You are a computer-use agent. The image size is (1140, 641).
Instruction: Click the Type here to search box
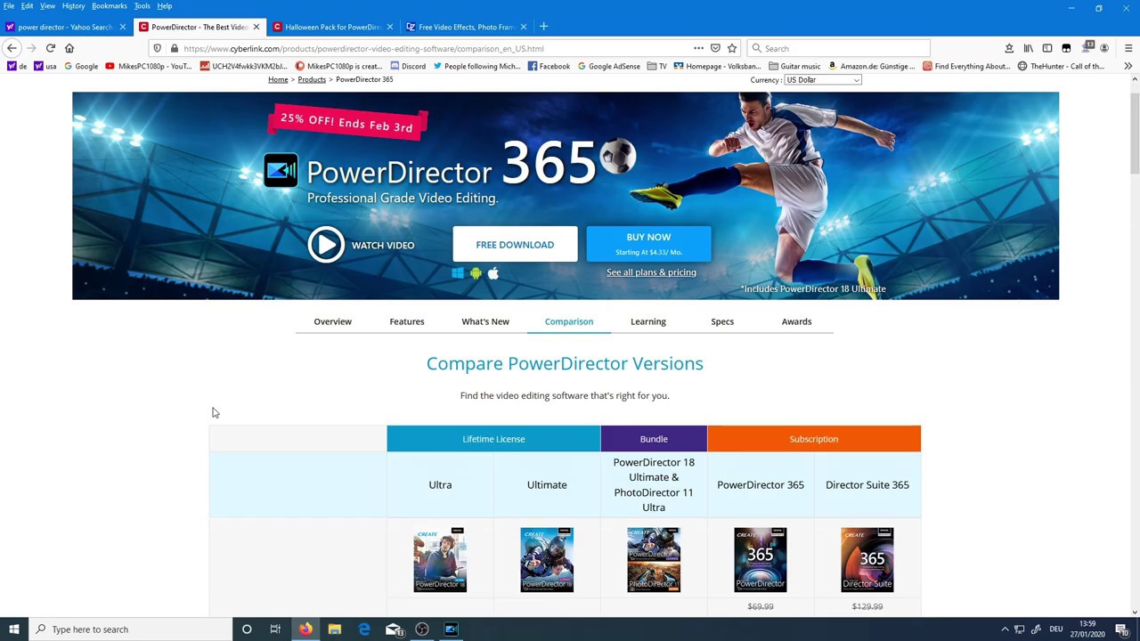point(129,629)
